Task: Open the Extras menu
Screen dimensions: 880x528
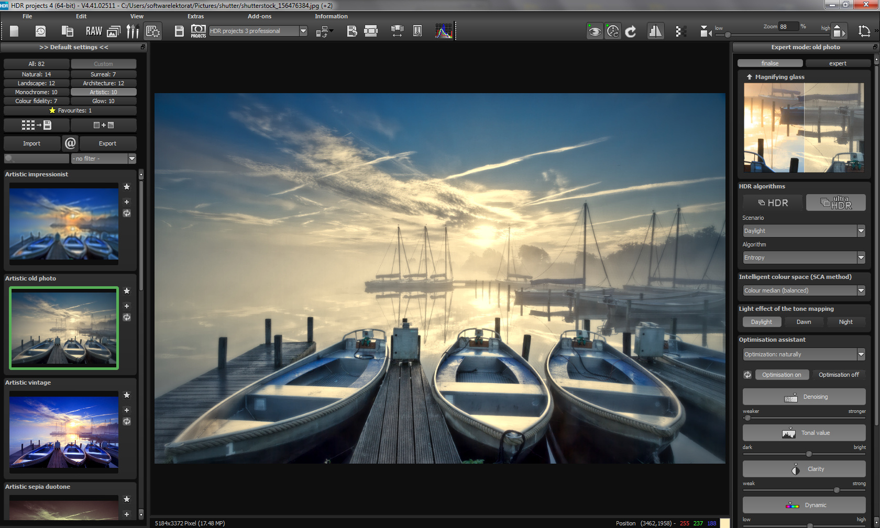Action: point(196,16)
